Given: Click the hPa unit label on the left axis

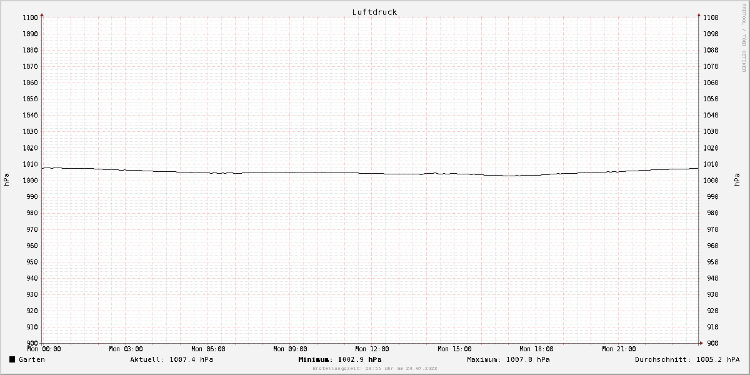Looking at the screenshot, I should click(x=6, y=180).
